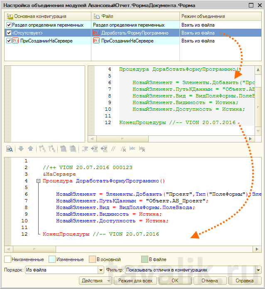Click the Отмена button
265x289 pixels.
tap(210, 281)
